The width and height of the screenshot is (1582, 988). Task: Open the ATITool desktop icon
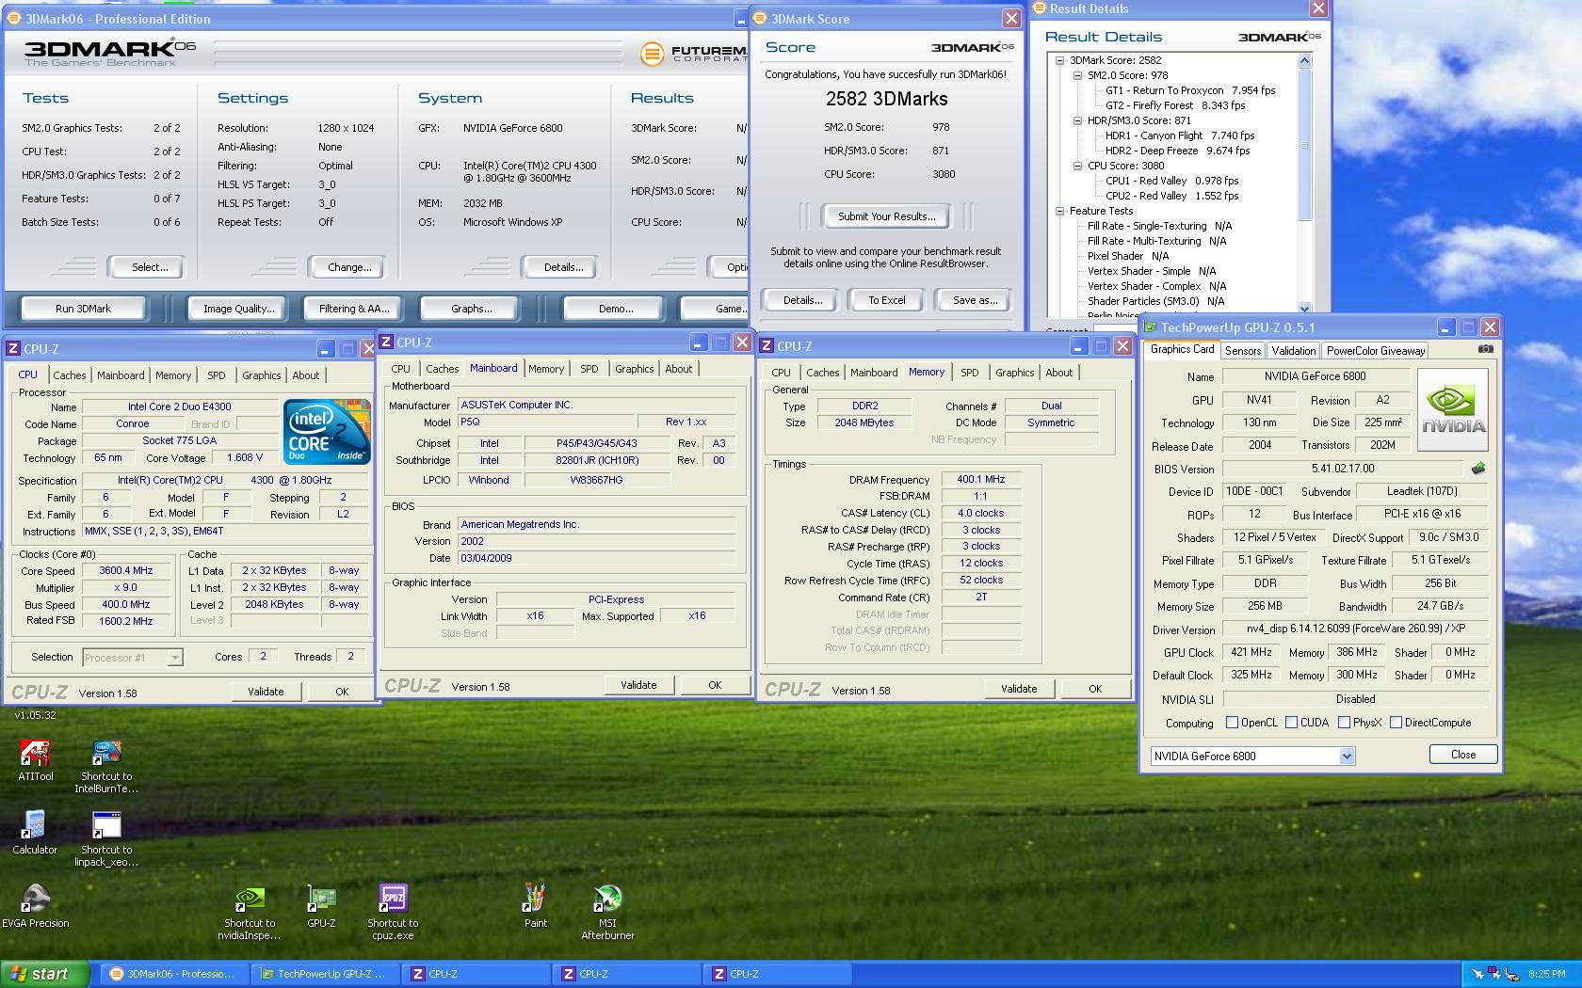click(x=36, y=760)
